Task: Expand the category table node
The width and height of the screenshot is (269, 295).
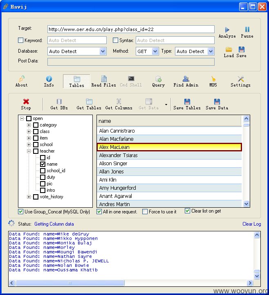Action: point(29,125)
